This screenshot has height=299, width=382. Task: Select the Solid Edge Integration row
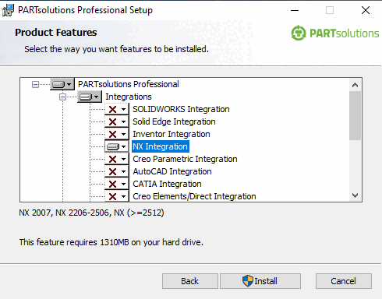click(174, 121)
